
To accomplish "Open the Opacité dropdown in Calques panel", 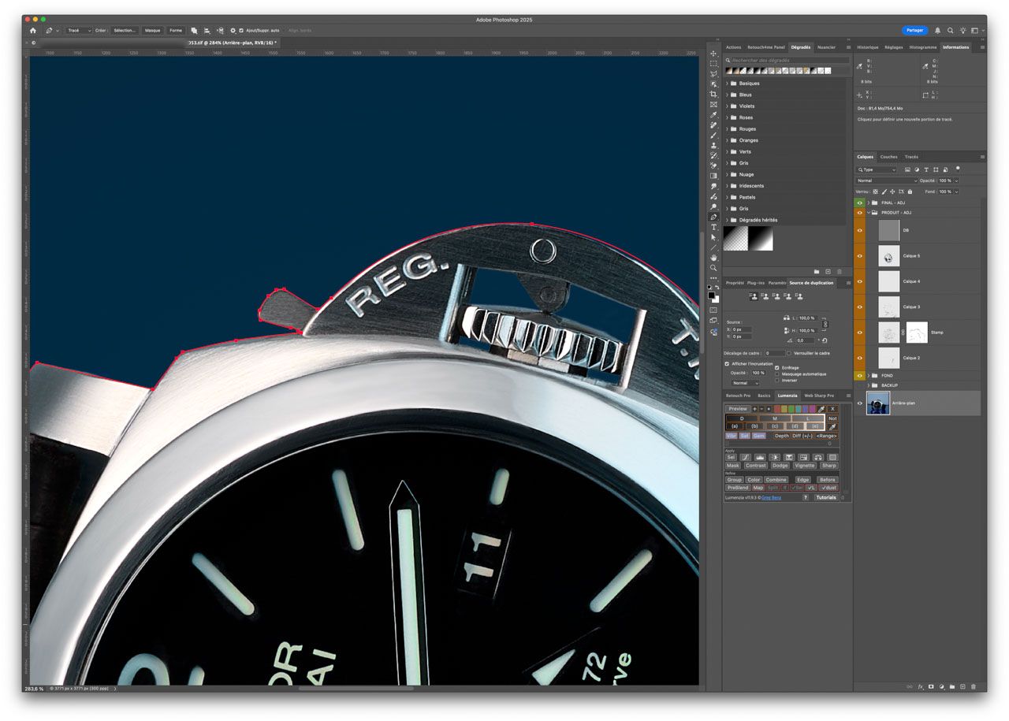I will 956,180.
